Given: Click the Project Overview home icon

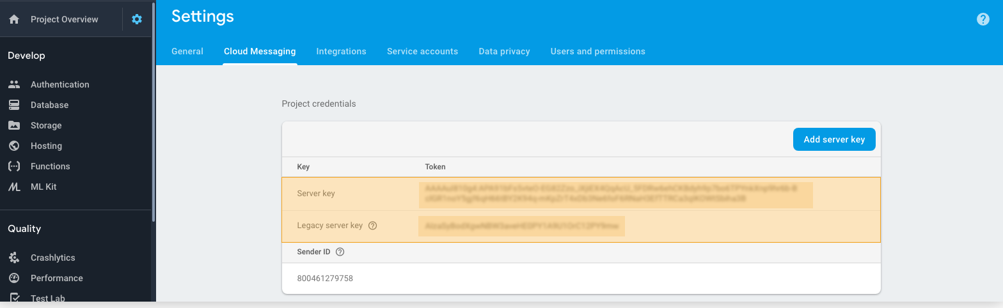Looking at the screenshot, I should point(14,19).
